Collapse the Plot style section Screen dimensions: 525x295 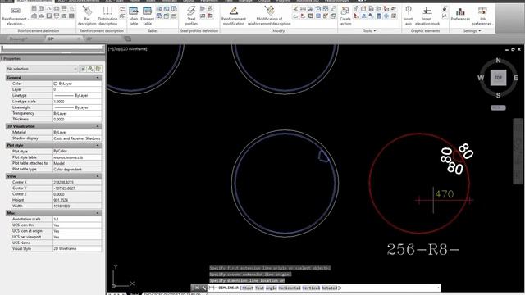(x=98, y=146)
